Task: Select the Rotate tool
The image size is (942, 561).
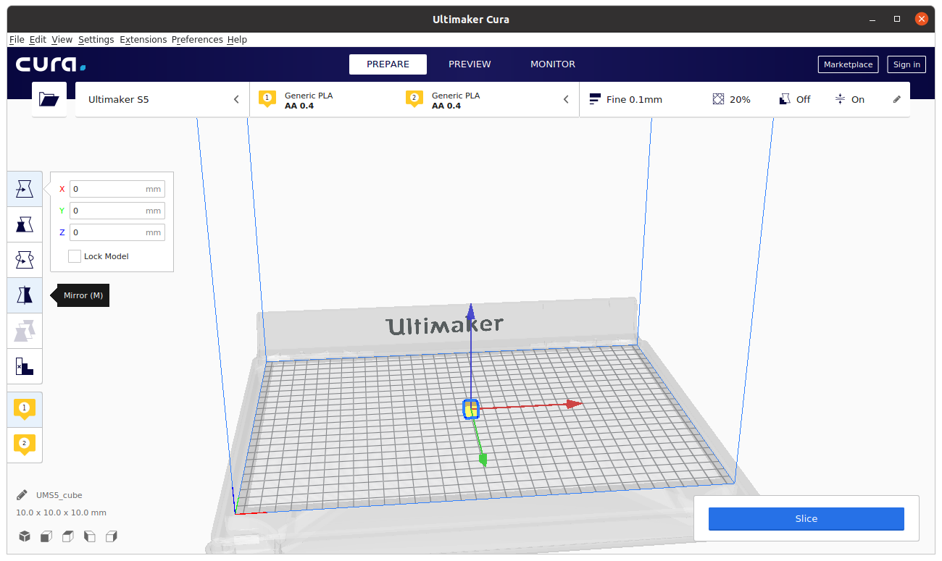Action: coord(25,260)
